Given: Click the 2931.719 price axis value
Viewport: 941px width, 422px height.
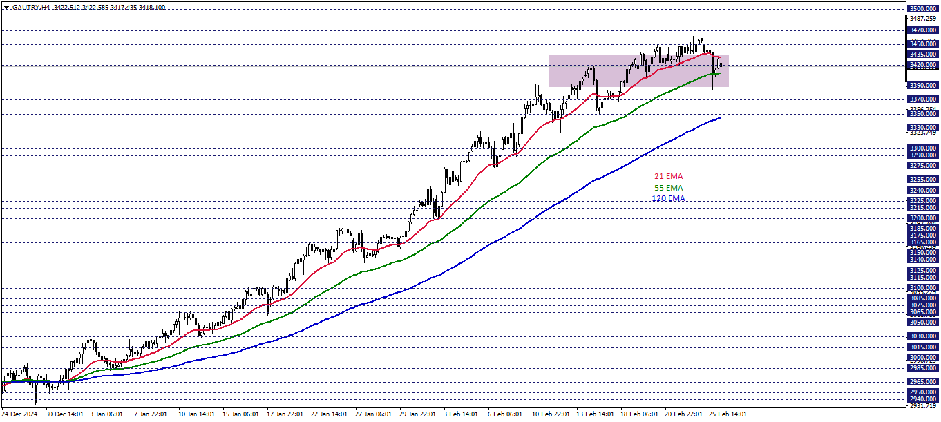Looking at the screenshot, I should [923, 406].
